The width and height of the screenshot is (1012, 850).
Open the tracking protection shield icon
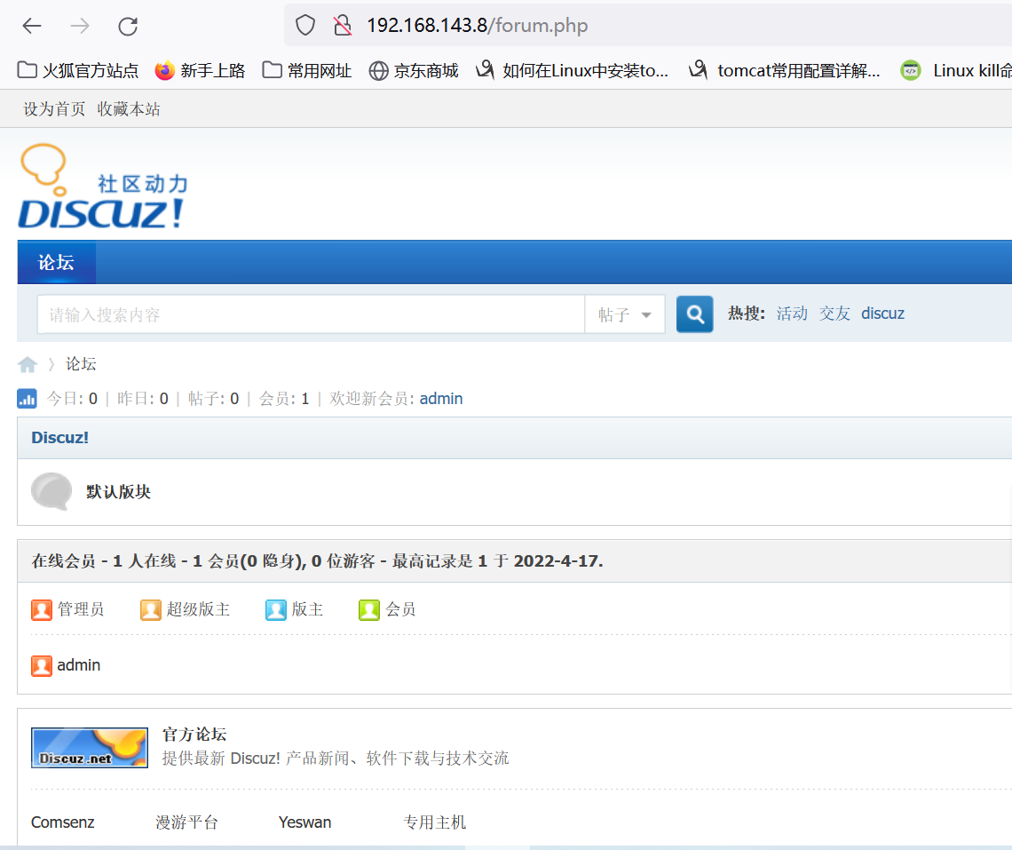coord(304,26)
